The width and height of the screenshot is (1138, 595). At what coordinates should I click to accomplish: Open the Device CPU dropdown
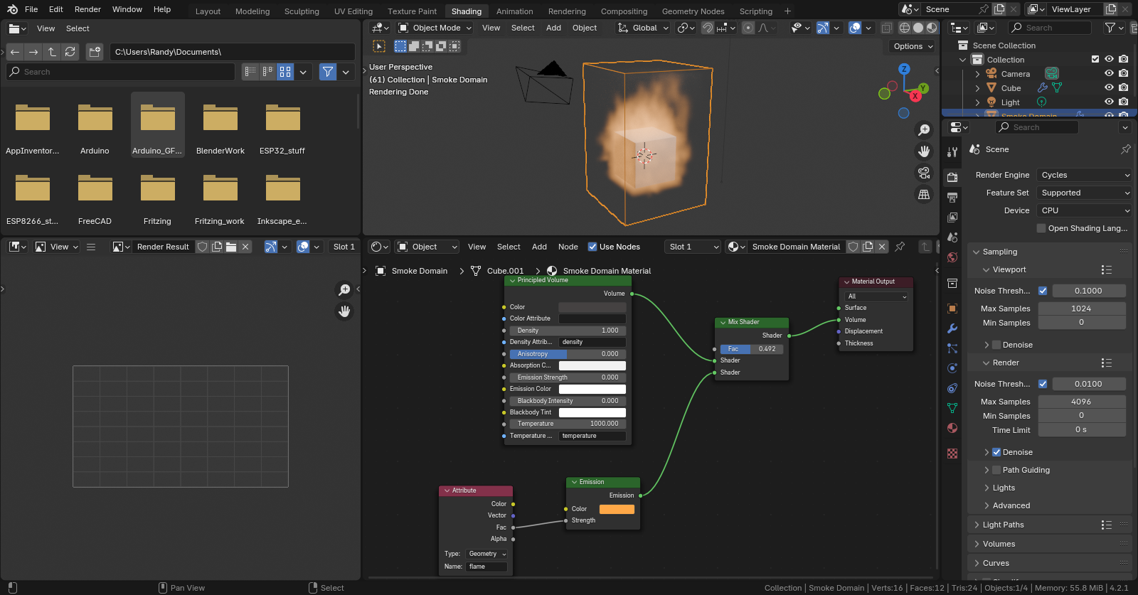pyautogui.click(x=1085, y=210)
